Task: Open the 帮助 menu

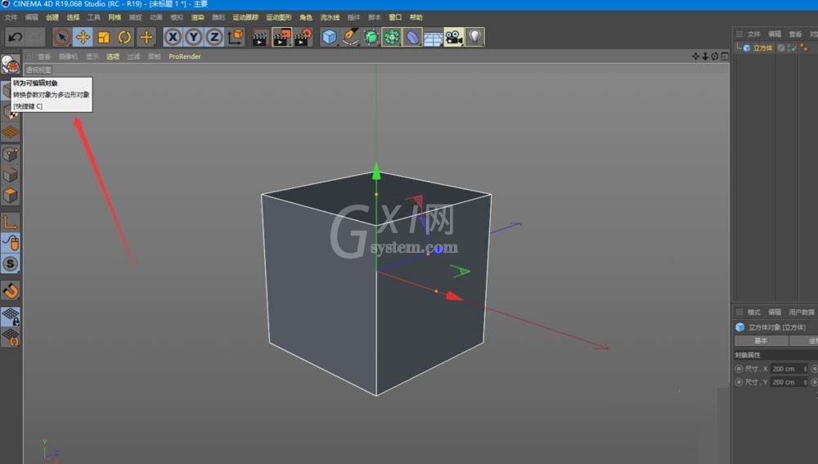Action: (x=416, y=17)
